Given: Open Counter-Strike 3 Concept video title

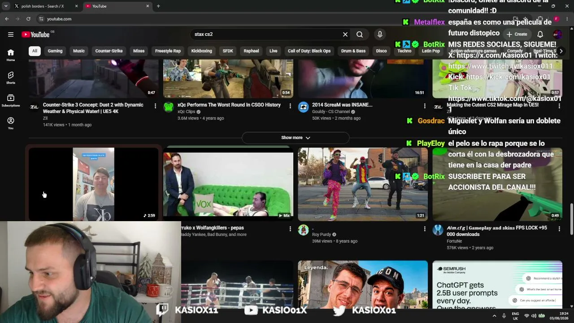Looking at the screenshot, I should (x=93, y=108).
